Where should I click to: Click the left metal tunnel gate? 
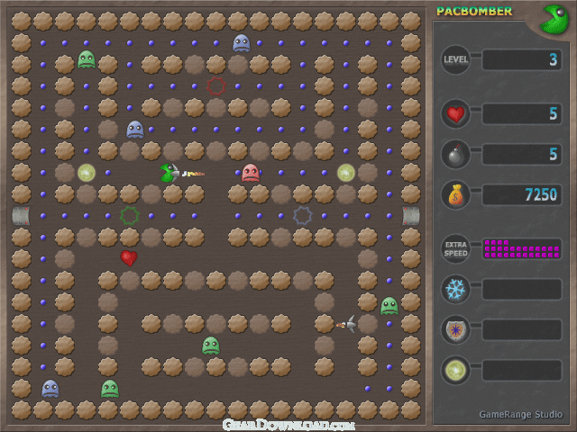(x=21, y=216)
